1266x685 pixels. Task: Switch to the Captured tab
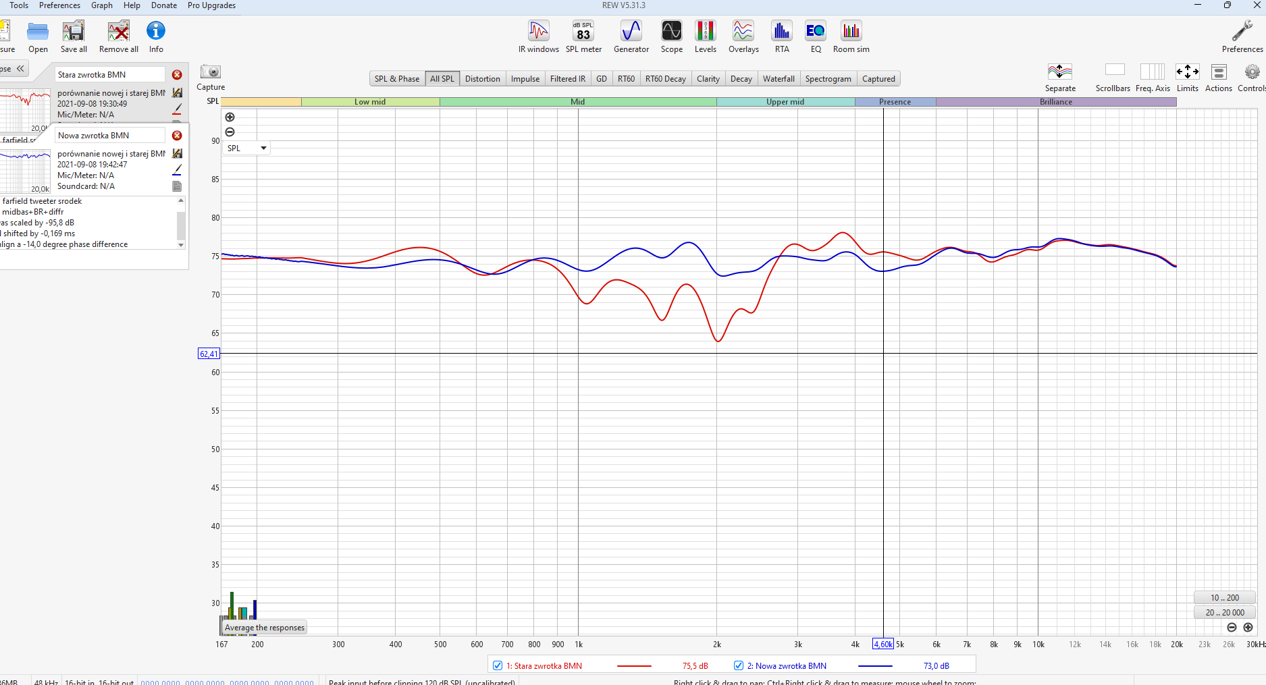[878, 79]
